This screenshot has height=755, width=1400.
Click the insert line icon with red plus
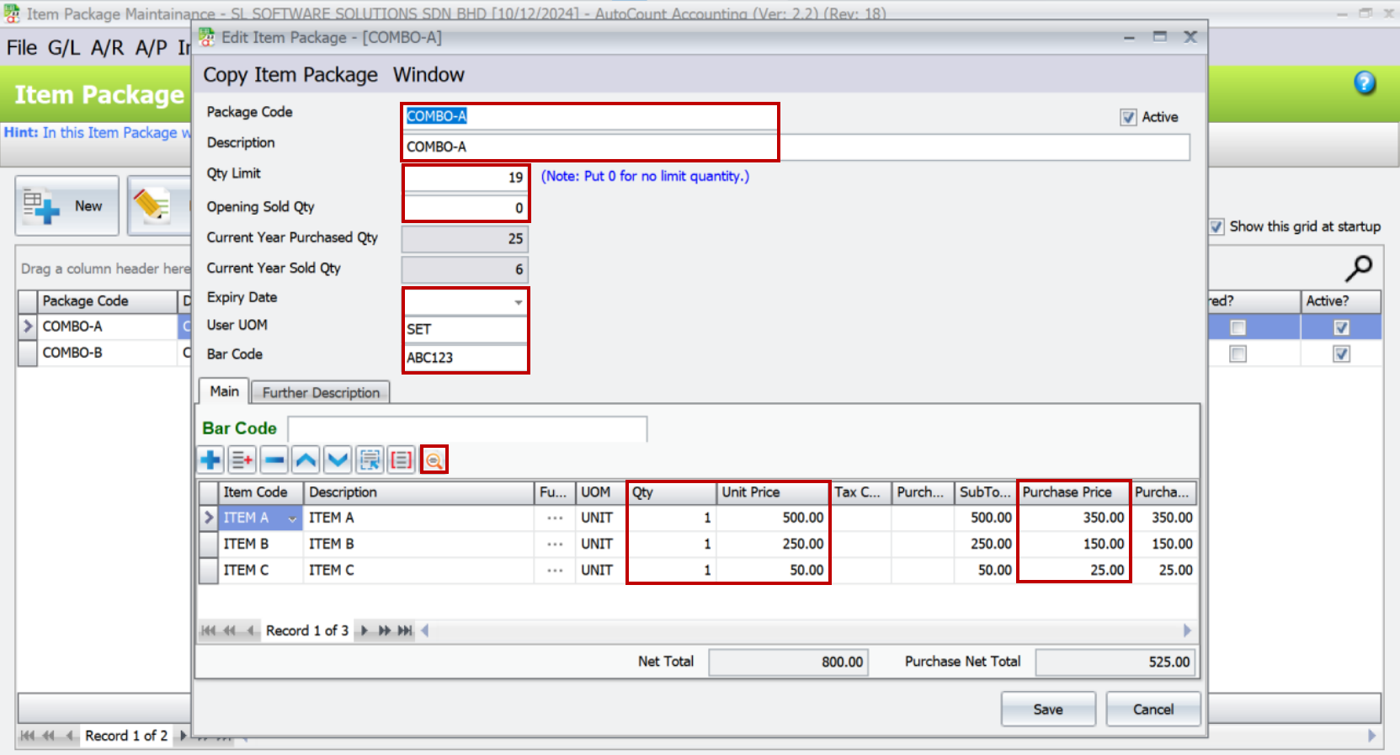(x=242, y=460)
